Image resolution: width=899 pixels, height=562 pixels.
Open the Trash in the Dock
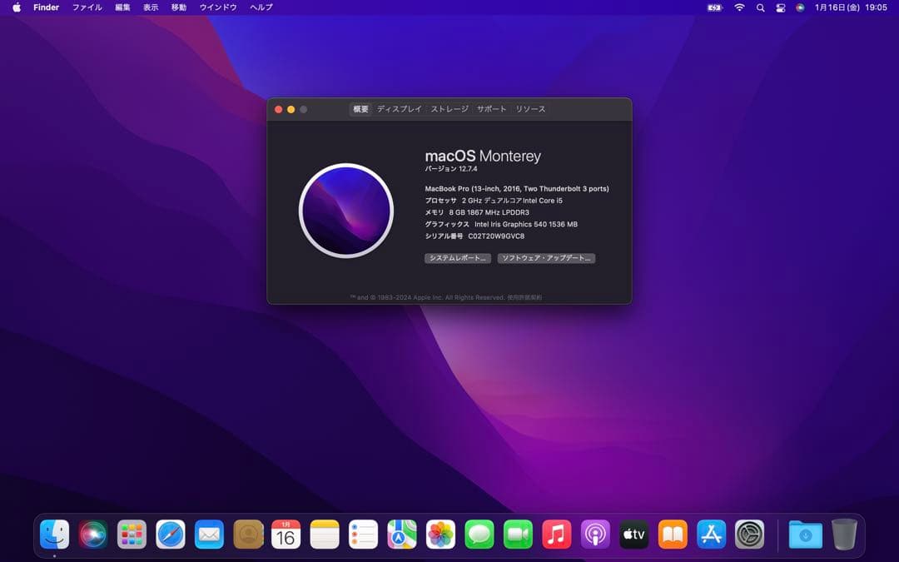(x=846, y=535)
